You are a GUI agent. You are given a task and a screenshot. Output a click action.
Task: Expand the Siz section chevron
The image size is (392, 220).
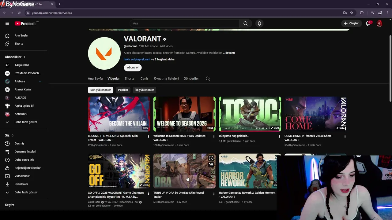(13, 135)
